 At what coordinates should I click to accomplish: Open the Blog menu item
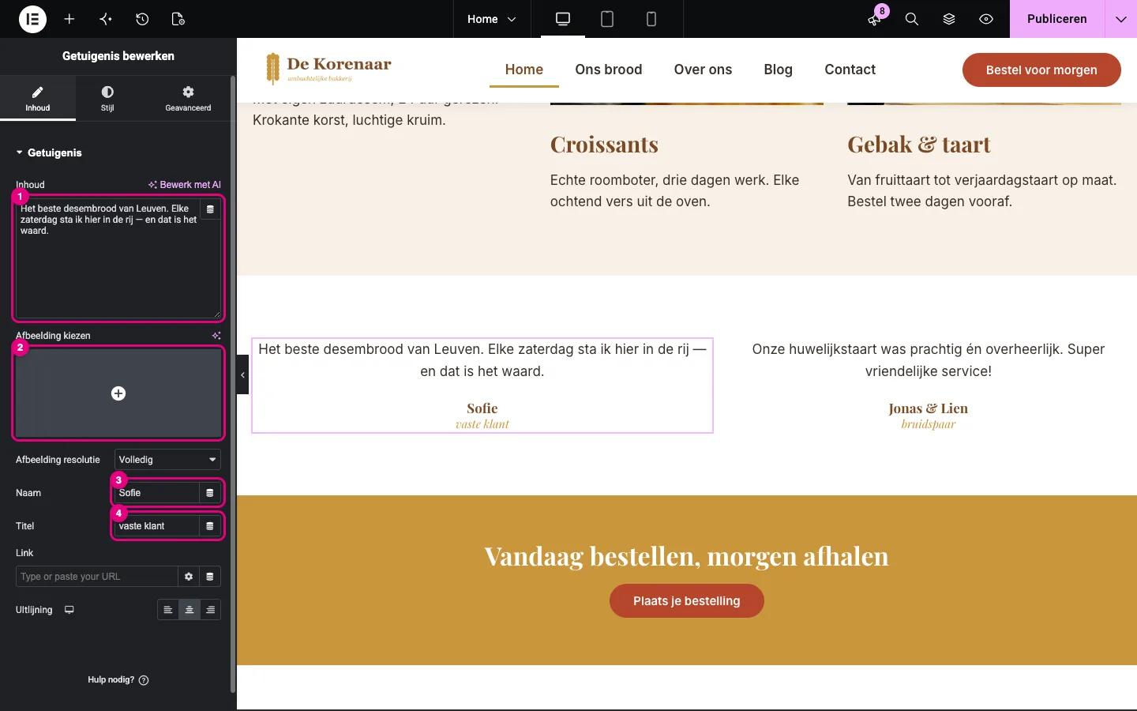[x=778, y=70]
